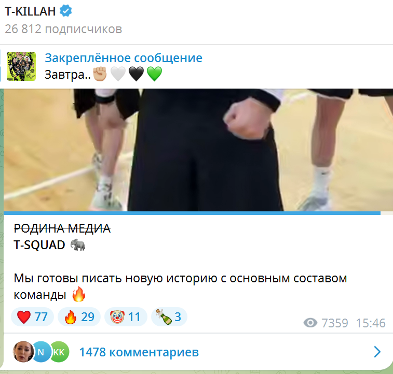
Task: Click the blue N commenter avatar
Action: coord(41,352)
